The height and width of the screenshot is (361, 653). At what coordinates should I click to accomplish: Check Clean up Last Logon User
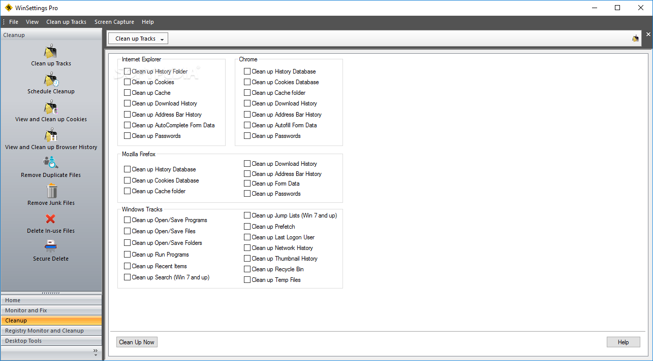click(x=247, y=237)
